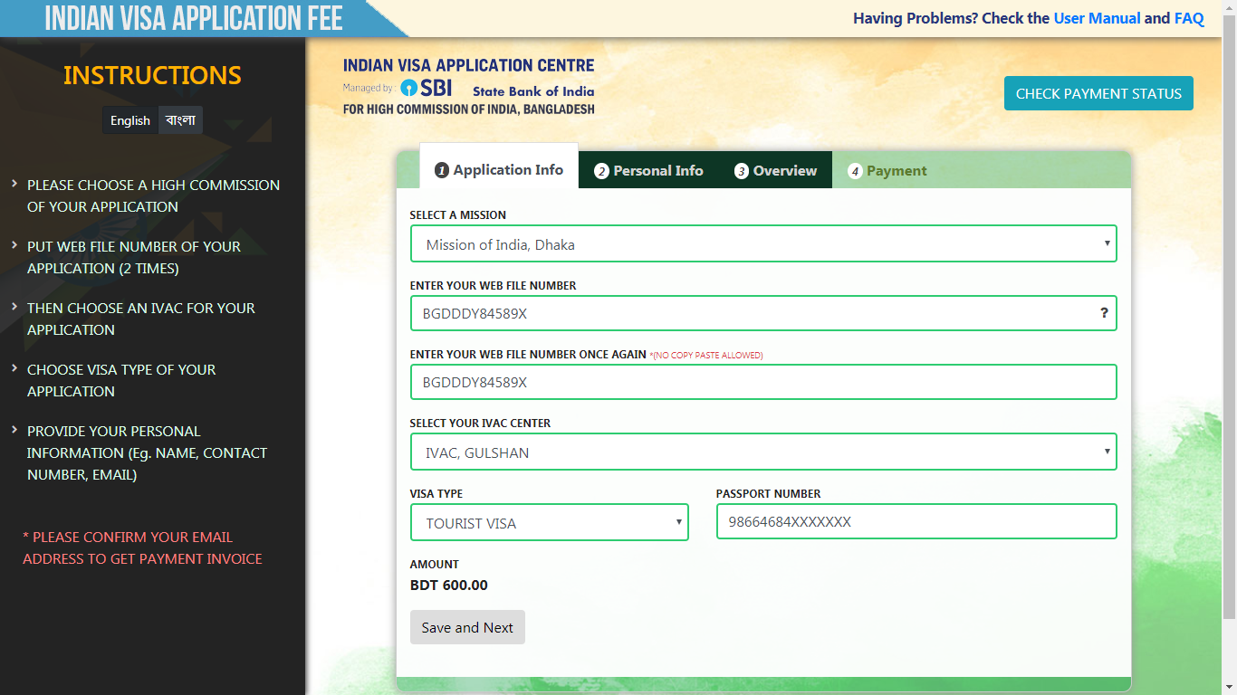This screenshot has height=695, width=1237.
Task: Switch language to বাংলা
Action: tap(179, 119)
